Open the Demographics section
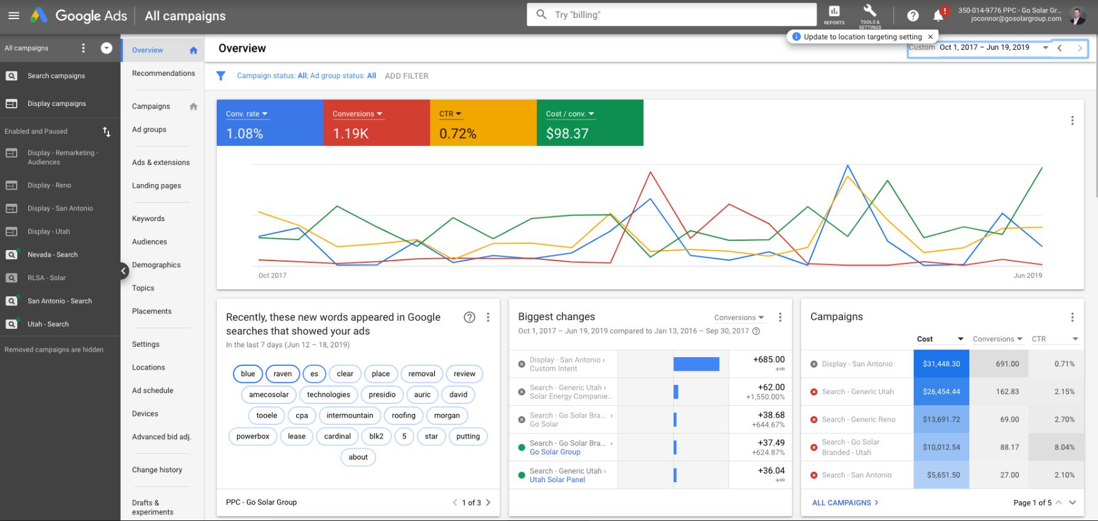Viewport: 1098px width, 521px height. coord(156,265)
